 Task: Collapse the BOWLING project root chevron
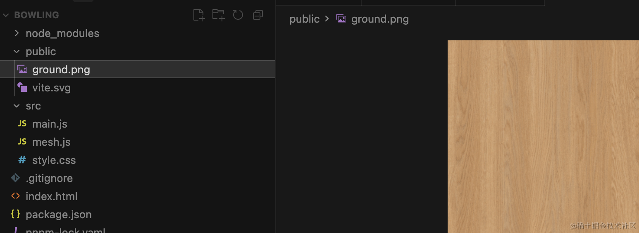6,15
